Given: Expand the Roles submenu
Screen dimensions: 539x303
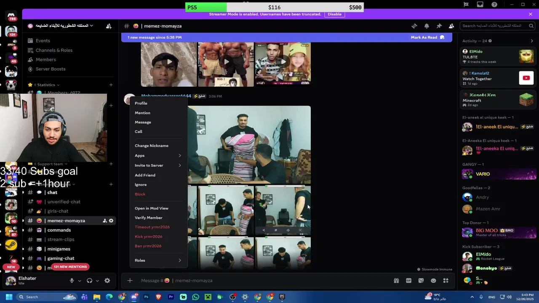Looking at the screenshot, I should (158, 260).
